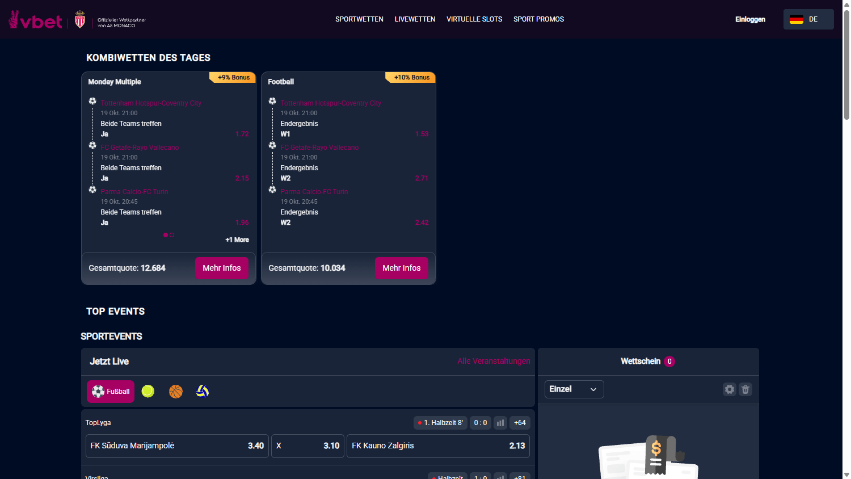The image size is (851, 479).
Task: Select second carousel dot in Monday Multiple
Action: pos(172,235)
